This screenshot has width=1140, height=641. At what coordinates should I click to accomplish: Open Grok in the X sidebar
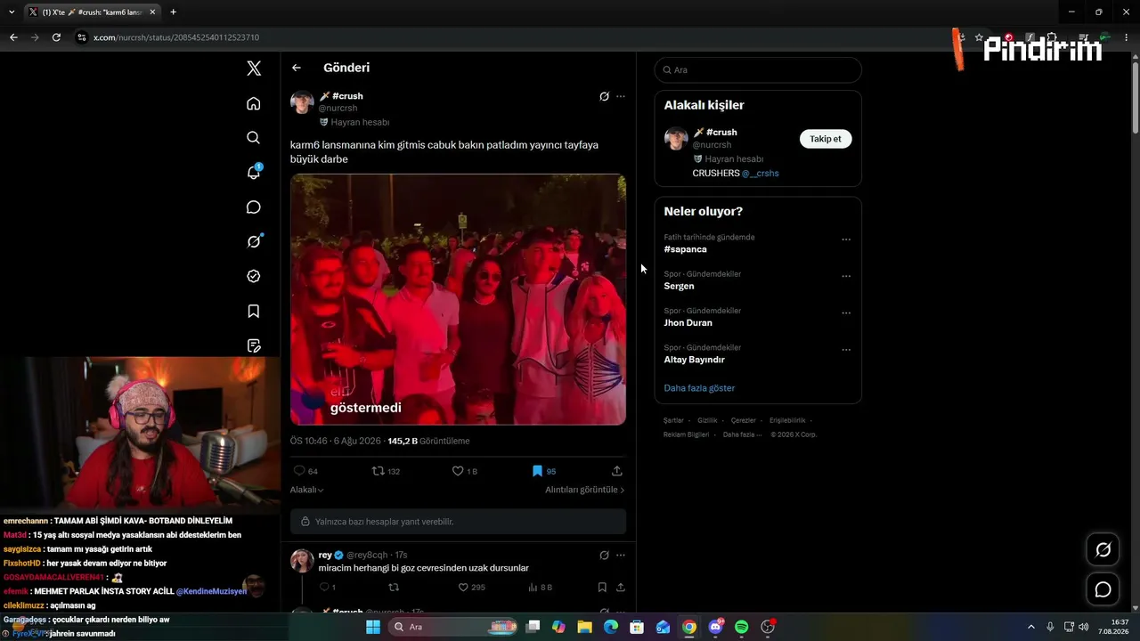pyautogui.click(x=254, y=241)
